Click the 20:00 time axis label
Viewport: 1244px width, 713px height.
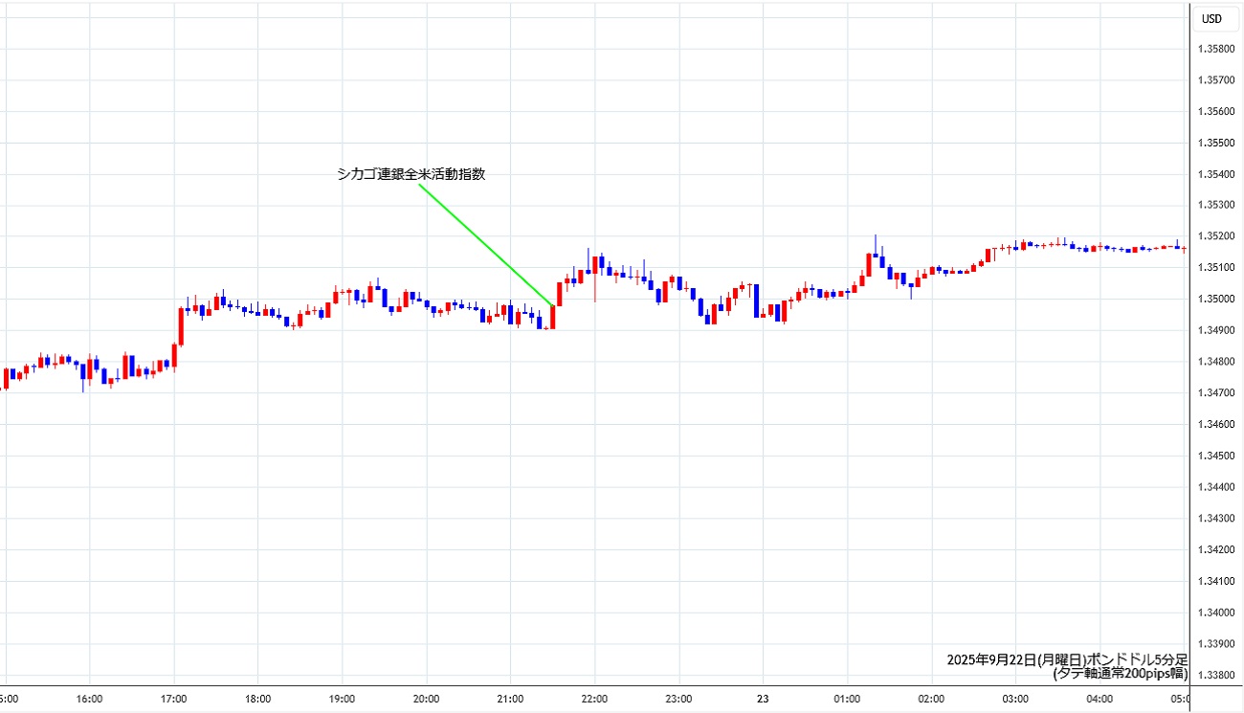(426, 699)
